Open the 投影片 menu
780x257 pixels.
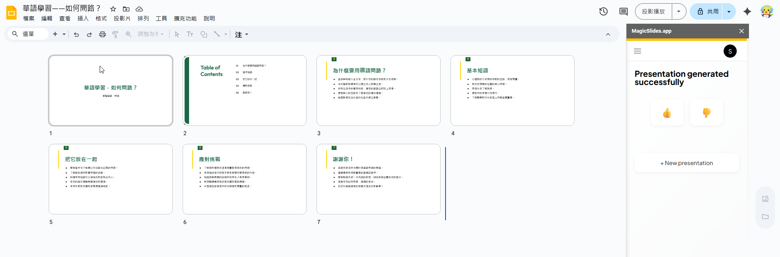click(x=122, y=18)
